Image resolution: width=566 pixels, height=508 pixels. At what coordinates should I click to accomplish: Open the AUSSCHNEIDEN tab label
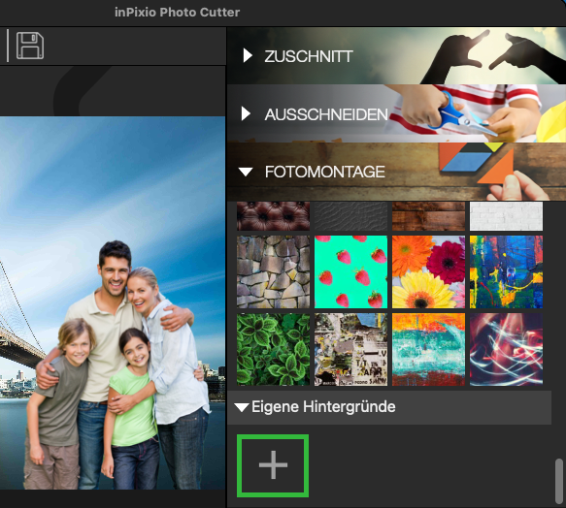click(x=326, y=114)
